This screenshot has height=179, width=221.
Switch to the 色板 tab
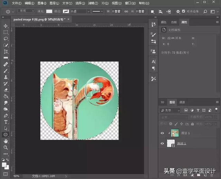click(174, 22)
